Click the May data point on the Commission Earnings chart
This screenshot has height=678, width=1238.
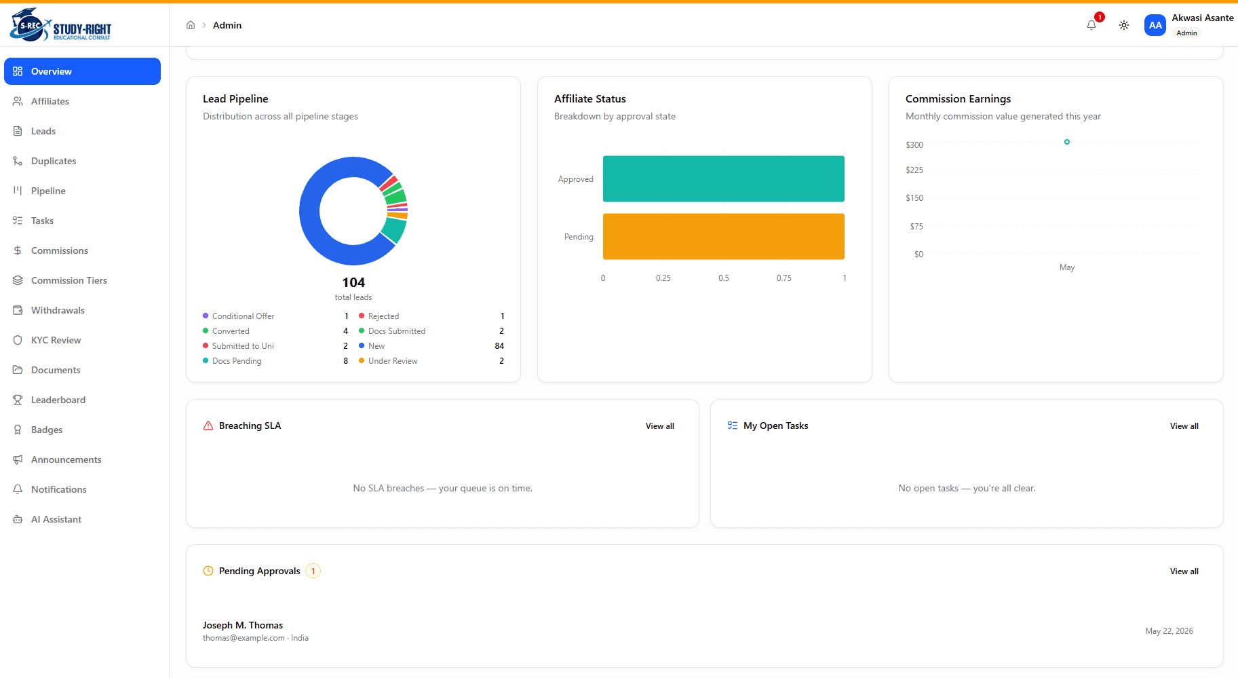[x=1067, y=142]
